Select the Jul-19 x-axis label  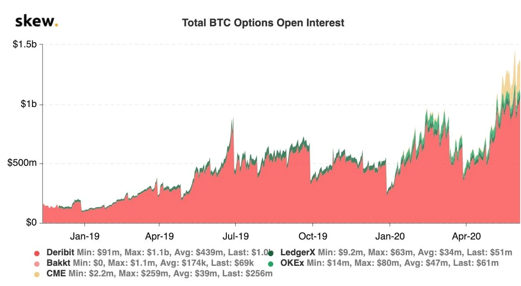pyautogui.click(x=236, y=236)
